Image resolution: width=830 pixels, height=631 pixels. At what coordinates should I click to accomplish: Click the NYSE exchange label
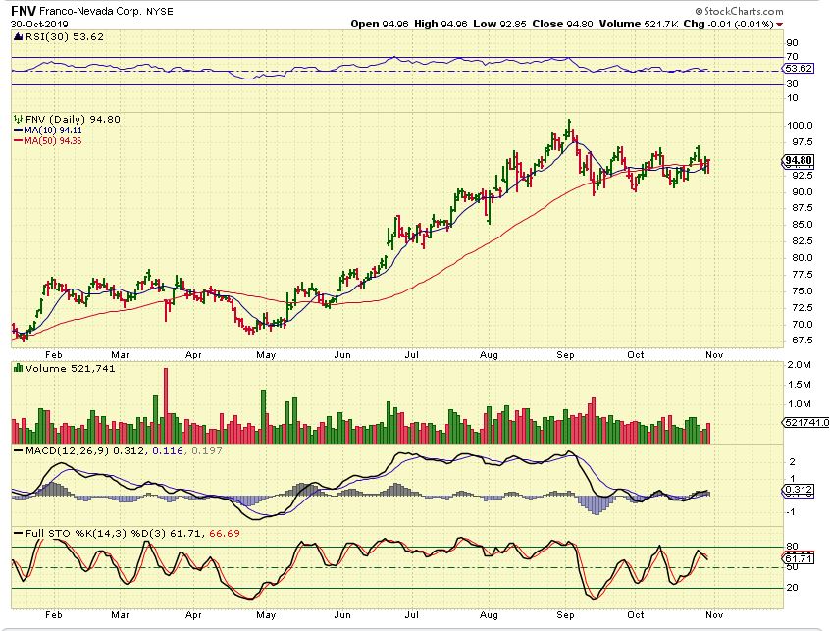click(x=160, y=12)
